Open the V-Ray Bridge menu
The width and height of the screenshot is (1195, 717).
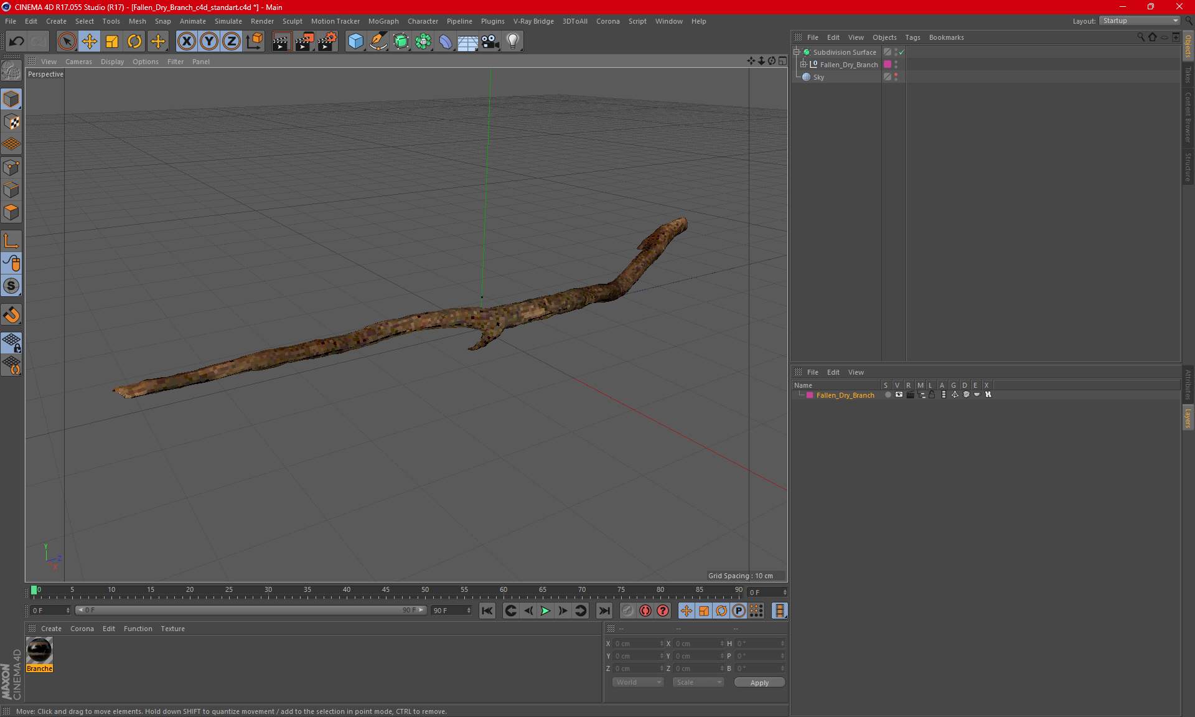tap(533, 21)
